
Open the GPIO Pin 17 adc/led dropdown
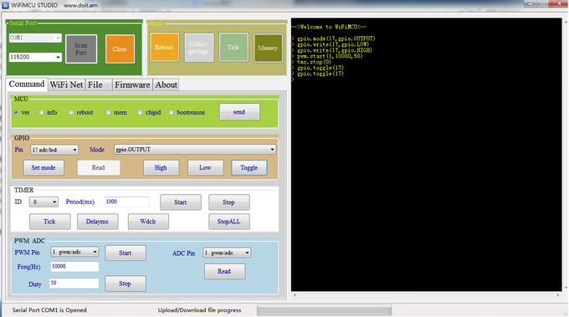[54, 150]
